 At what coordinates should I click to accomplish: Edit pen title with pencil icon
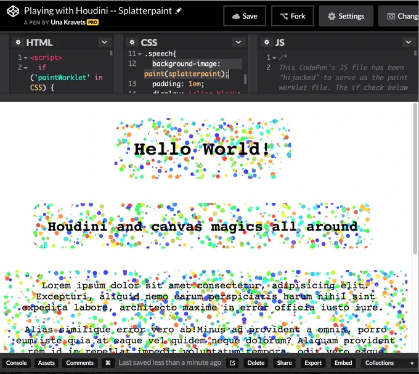179,10
